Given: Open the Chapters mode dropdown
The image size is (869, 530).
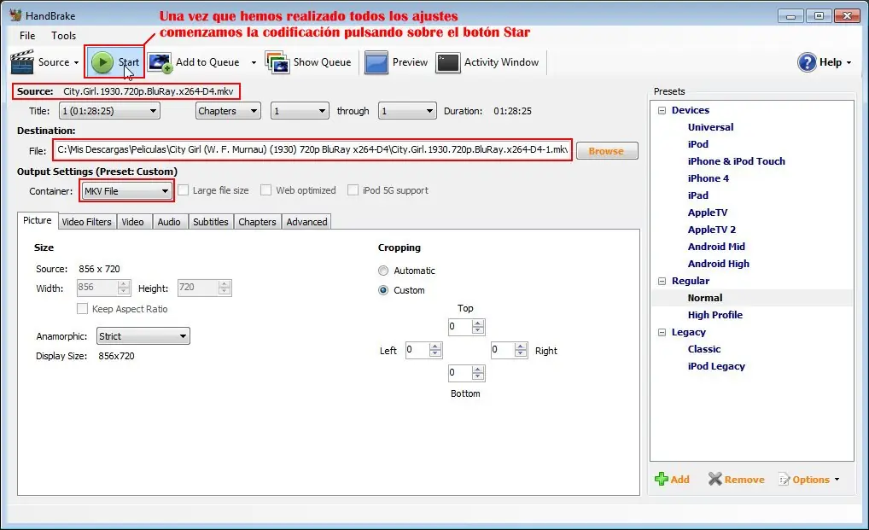Looking at the screenshot, I should coord(228,111).
